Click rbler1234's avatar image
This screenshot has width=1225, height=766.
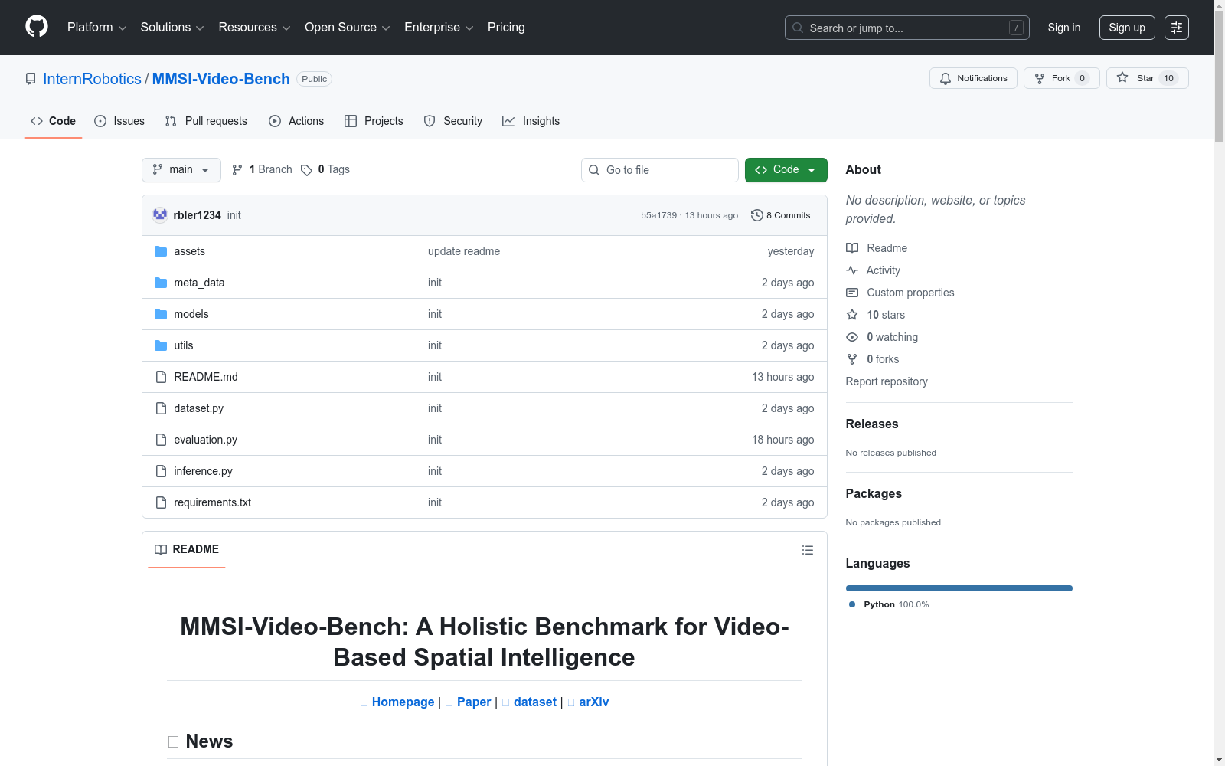pos(160,215)
